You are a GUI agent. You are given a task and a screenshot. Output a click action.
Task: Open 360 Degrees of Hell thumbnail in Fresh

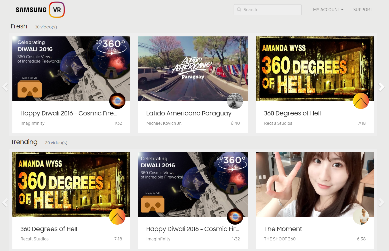[x=315, y=69]
